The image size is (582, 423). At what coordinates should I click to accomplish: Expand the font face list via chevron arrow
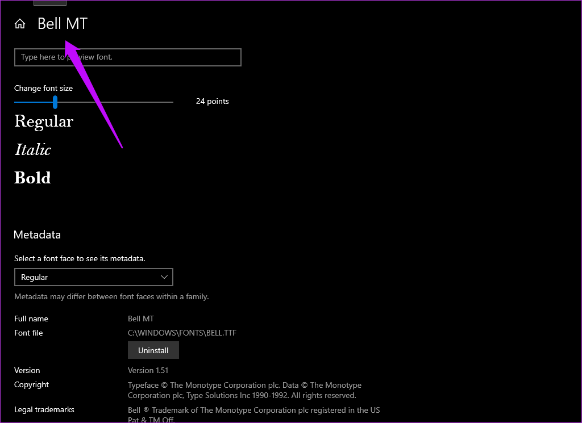click(x=164, y=277)
